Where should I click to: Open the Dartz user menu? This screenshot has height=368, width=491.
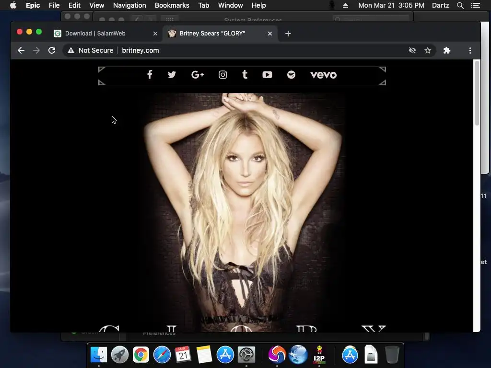click(x=441, y=5)
